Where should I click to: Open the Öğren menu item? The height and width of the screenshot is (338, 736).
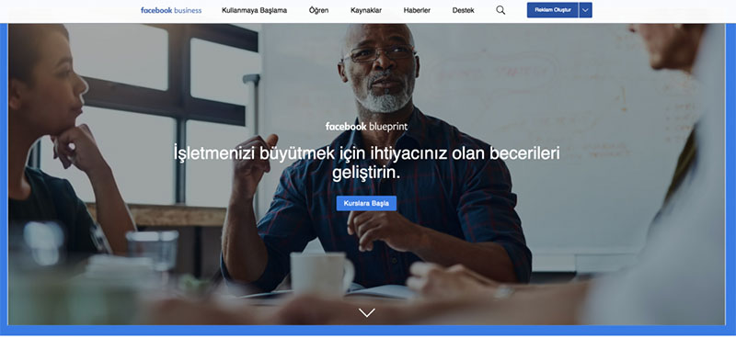point(318,10)
